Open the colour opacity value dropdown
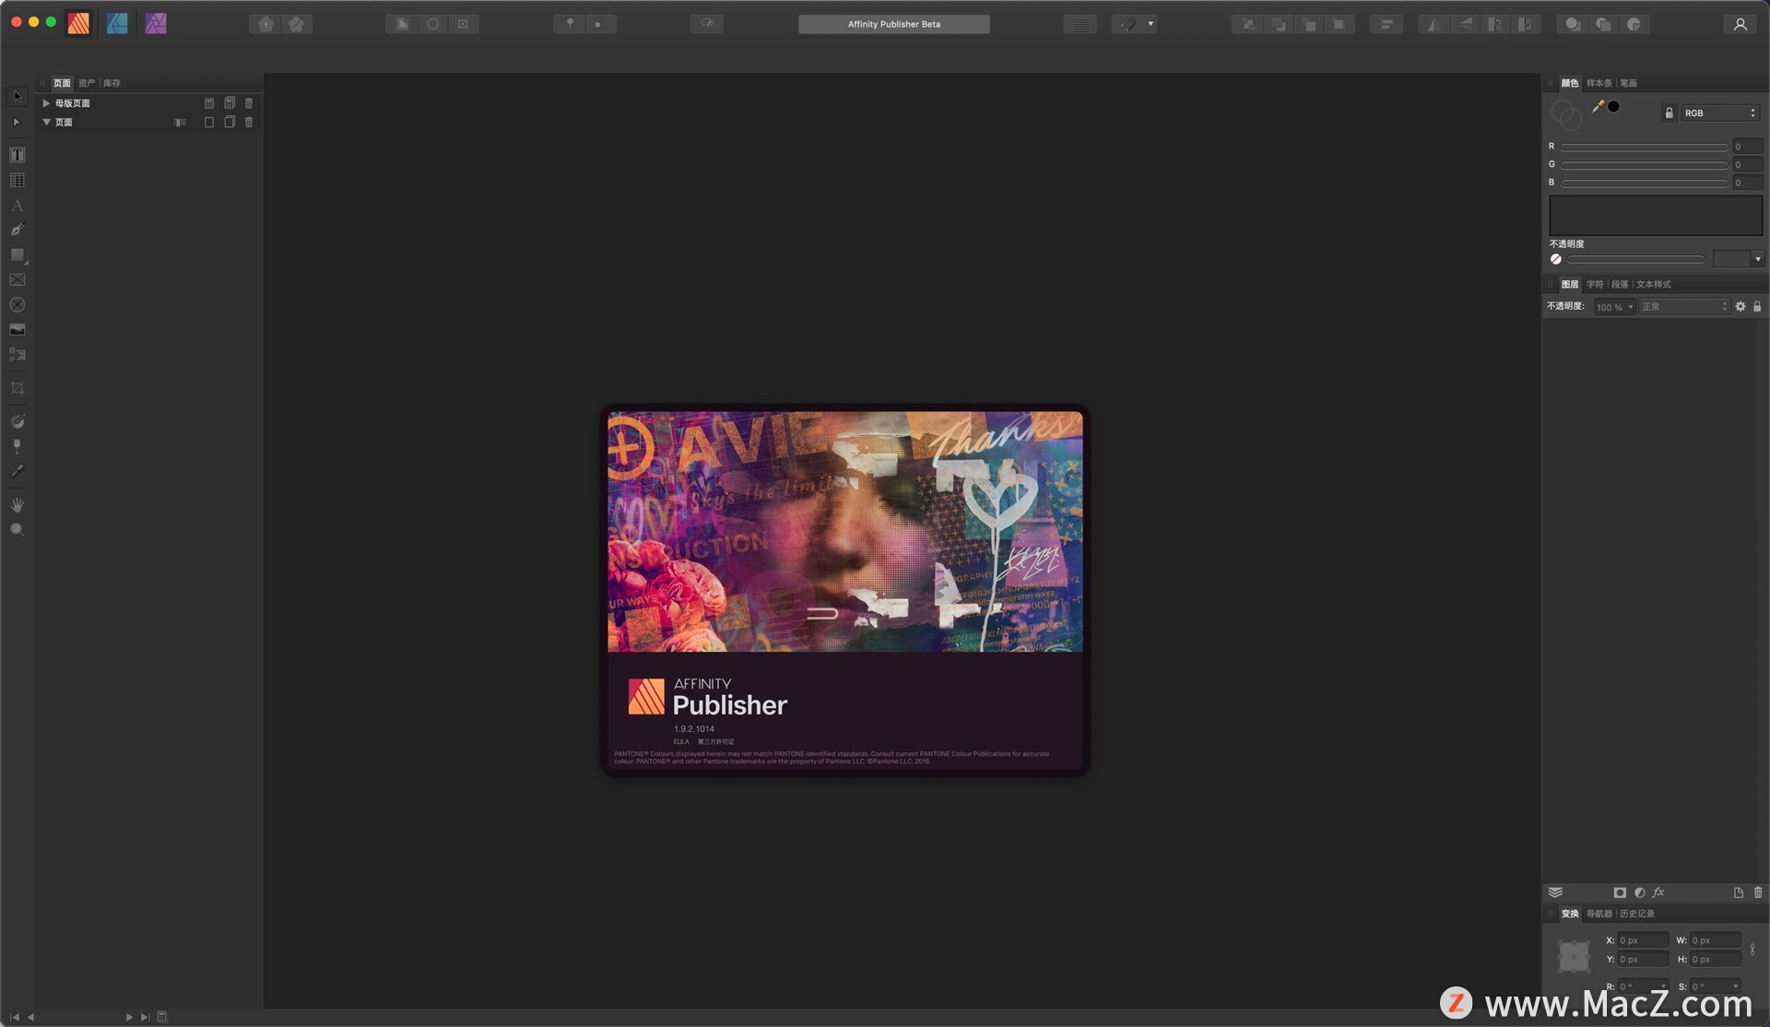This screenshot has width=1770, height=1027. [x=1757, y=259]
